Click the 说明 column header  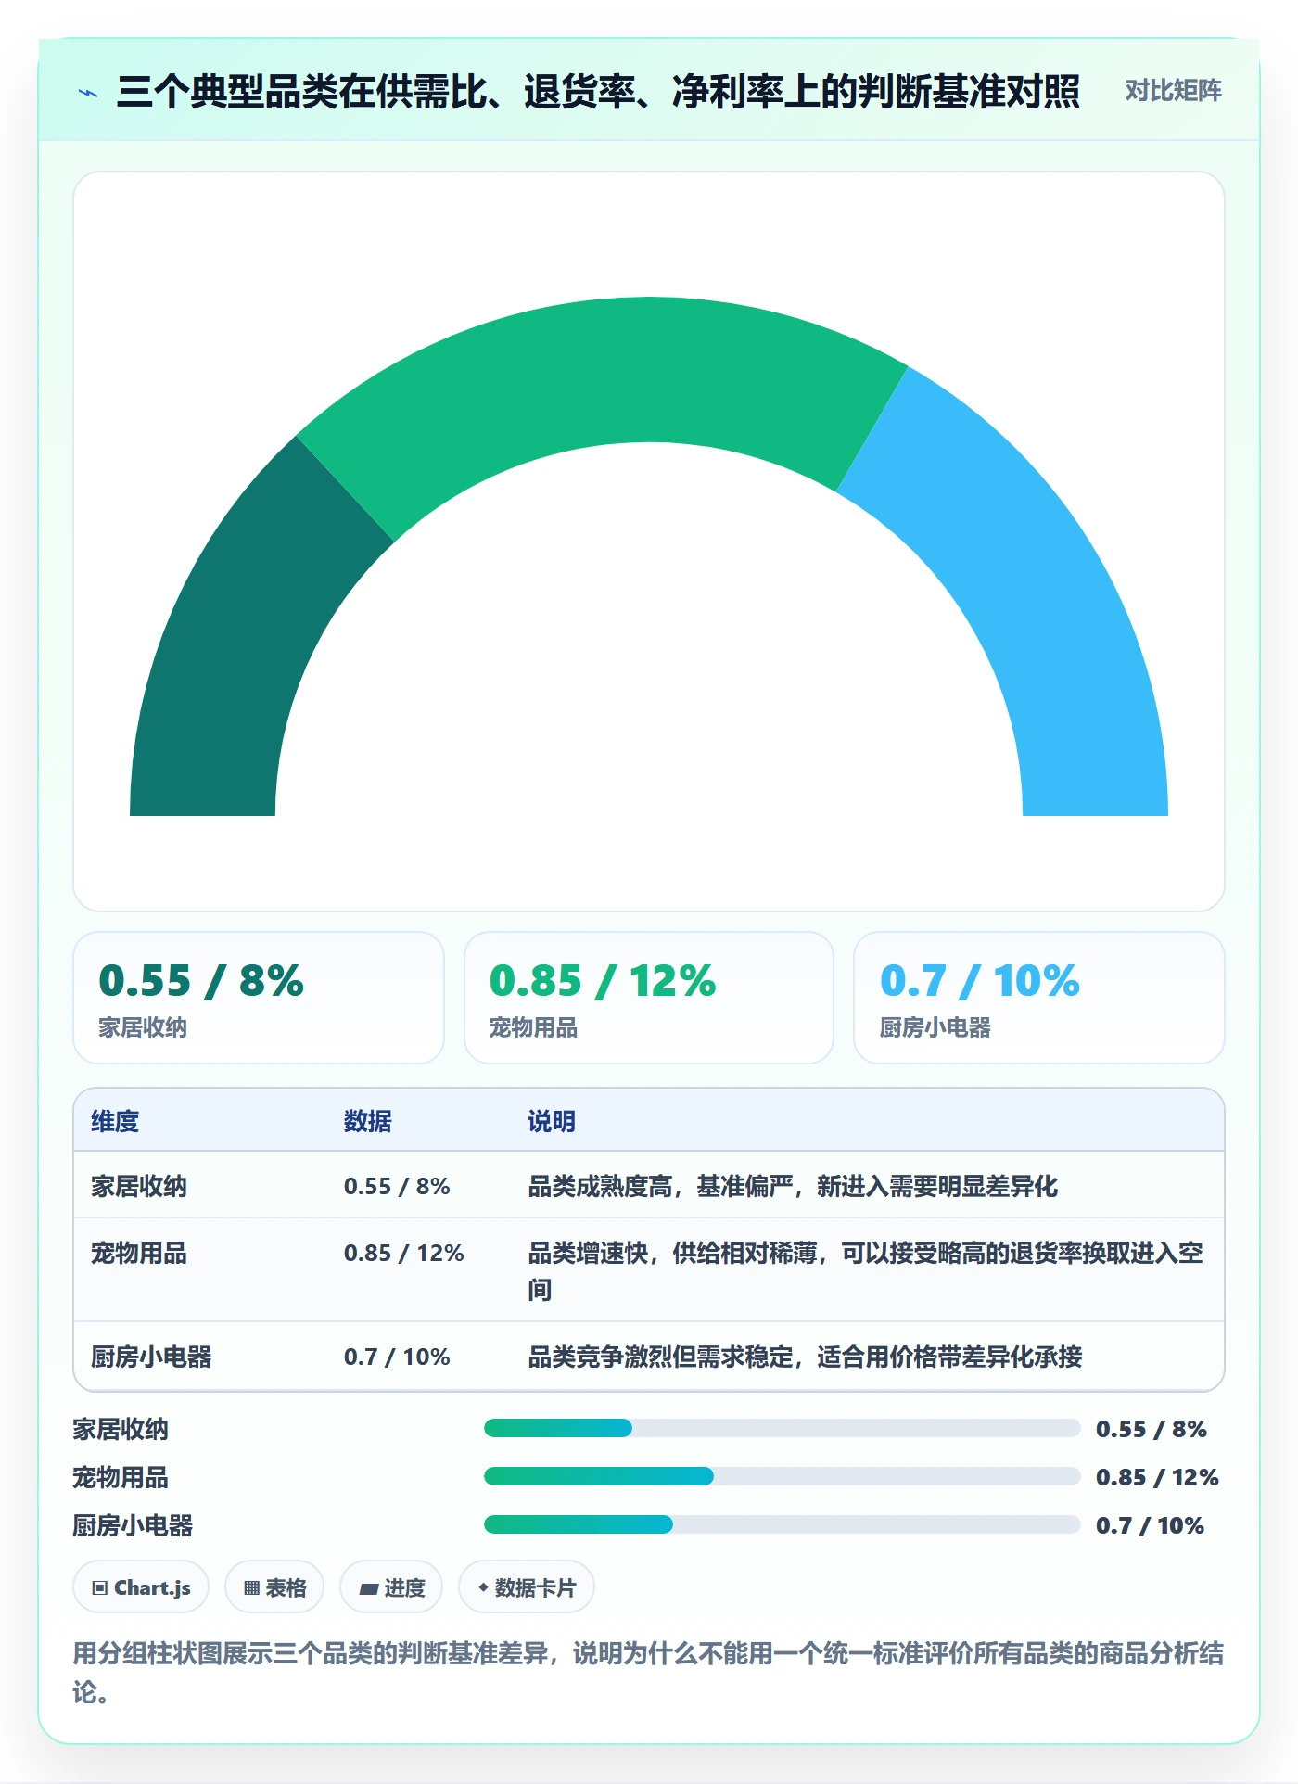click(552, 1121)
